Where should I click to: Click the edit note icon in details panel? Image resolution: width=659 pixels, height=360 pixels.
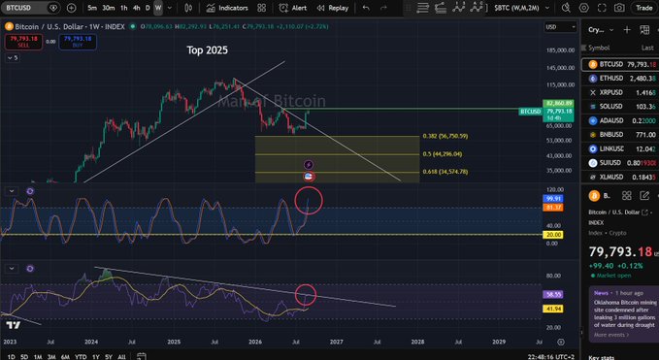point(644,195)
